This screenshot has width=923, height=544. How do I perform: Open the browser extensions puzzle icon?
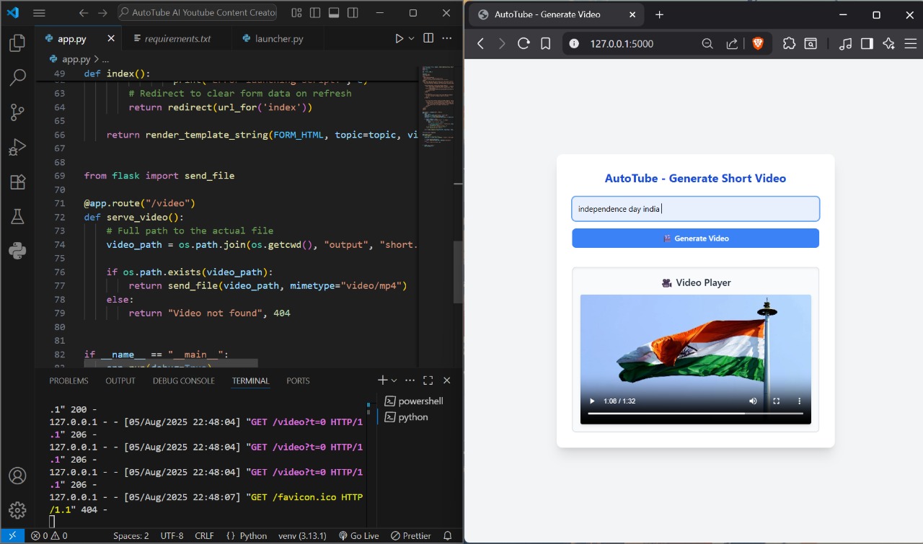click(x=789, y=43)
